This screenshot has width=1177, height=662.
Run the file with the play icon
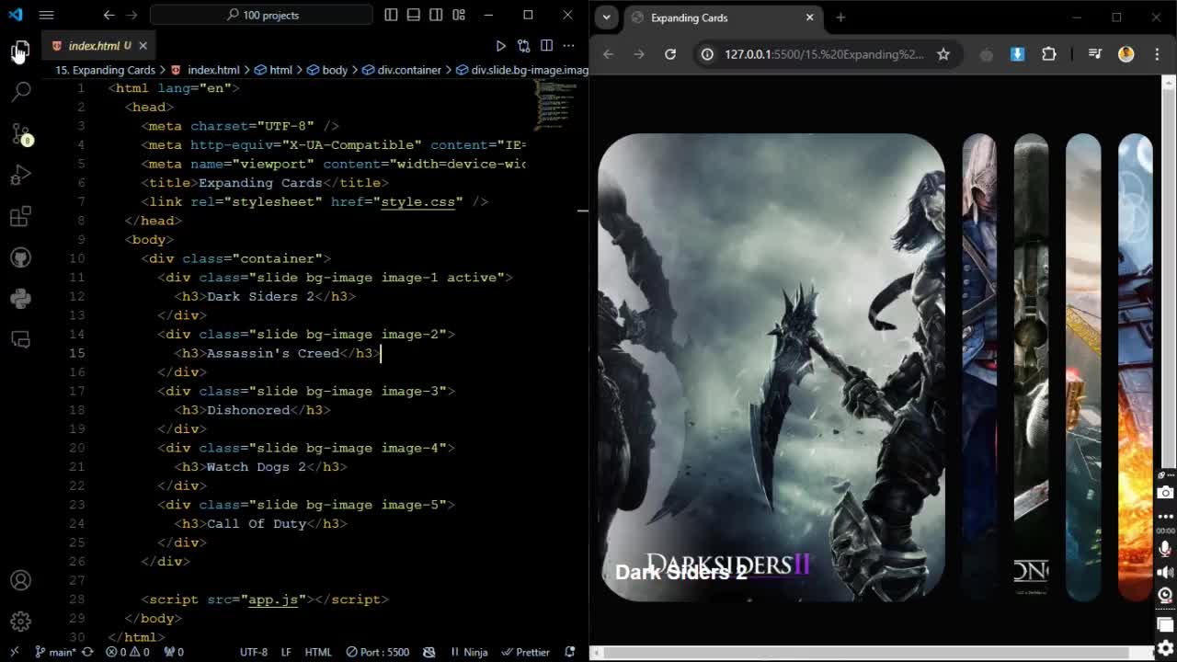point(501,46)
